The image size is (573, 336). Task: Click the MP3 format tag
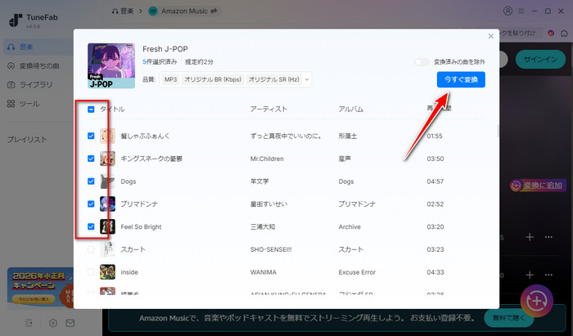[x=170, y=79]
